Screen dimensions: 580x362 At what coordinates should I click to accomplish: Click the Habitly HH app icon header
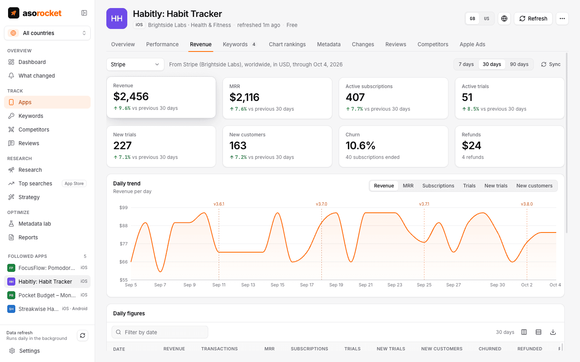[117, 19]
